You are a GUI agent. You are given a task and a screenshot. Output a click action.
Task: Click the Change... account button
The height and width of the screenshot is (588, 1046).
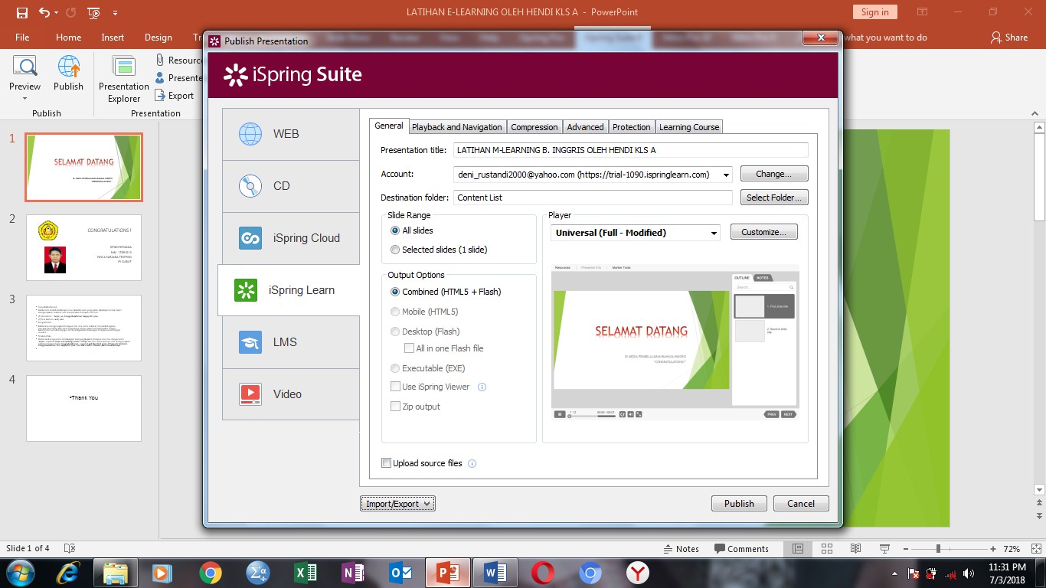point(774,174)
